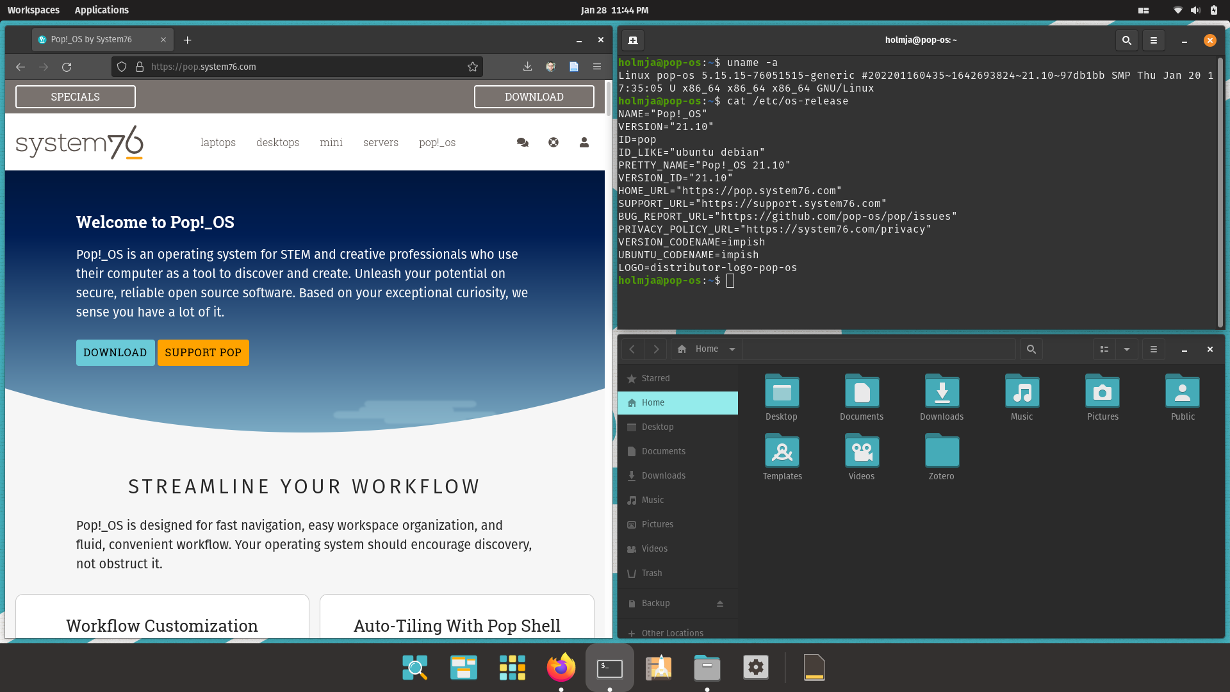
Task: Close the Pop!_OS by System76 tab
Action: [x=163, y=40]
